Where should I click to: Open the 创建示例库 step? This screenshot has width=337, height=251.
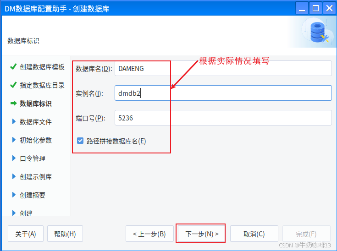tap(36, 177)
